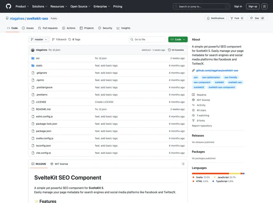Click the sveltekit5 topic tag

tap(199, 87)
